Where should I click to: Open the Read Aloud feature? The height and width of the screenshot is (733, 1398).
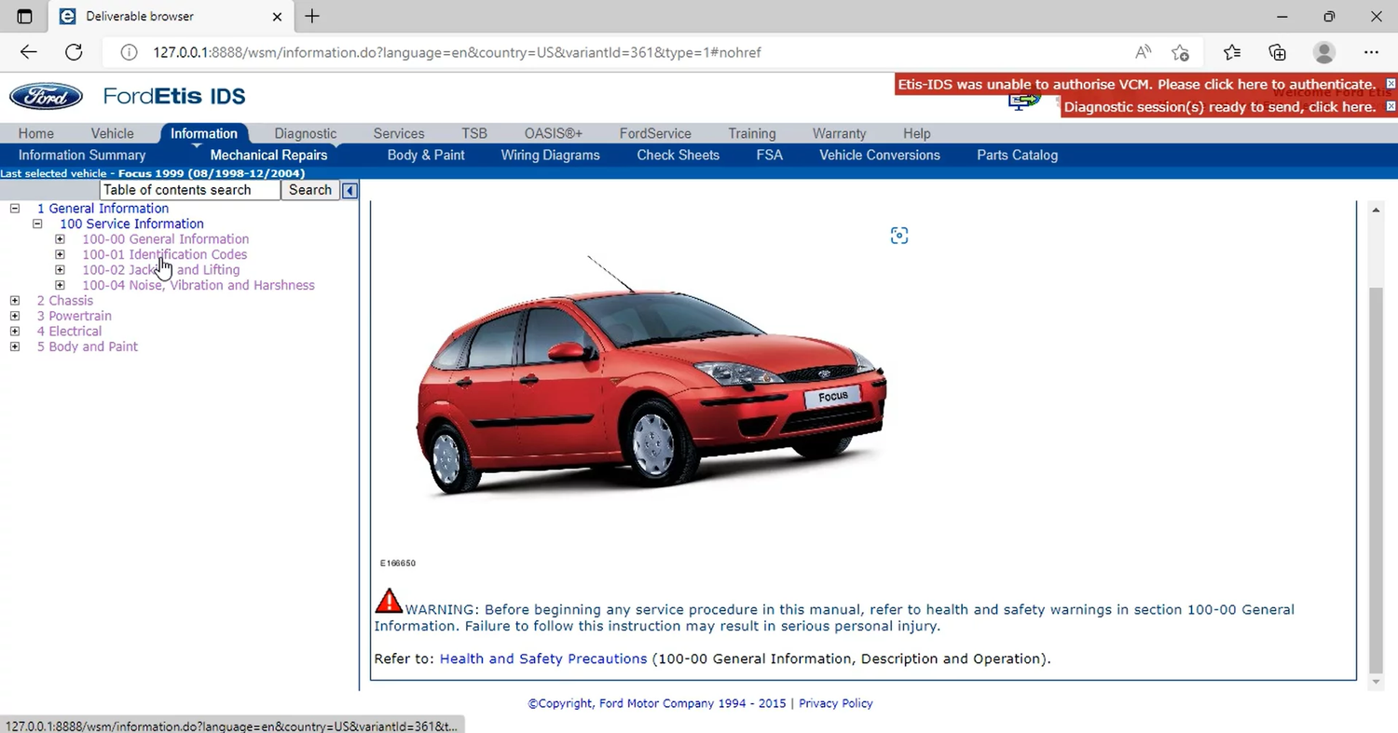1143,52
